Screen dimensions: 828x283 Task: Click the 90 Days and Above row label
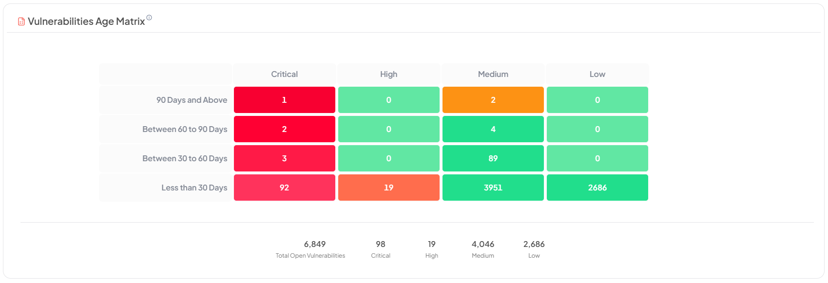192,100
